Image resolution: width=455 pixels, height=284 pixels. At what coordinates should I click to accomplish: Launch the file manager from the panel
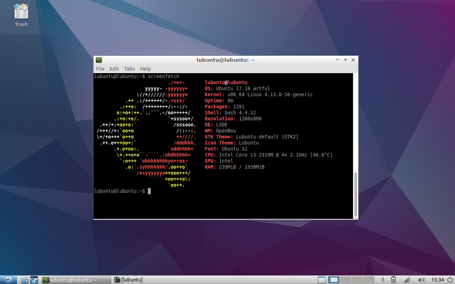25,280
